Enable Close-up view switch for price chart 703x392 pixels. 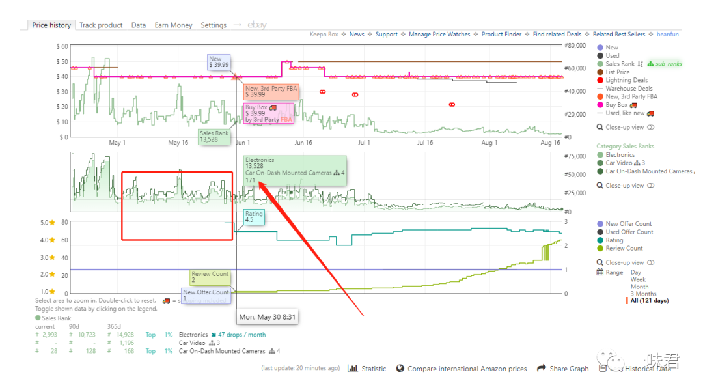(x=650, y=128)
